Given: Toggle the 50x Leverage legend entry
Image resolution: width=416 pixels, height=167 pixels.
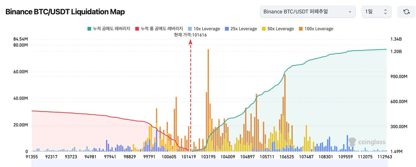Looking at the screenshot, I should point(278,29).
